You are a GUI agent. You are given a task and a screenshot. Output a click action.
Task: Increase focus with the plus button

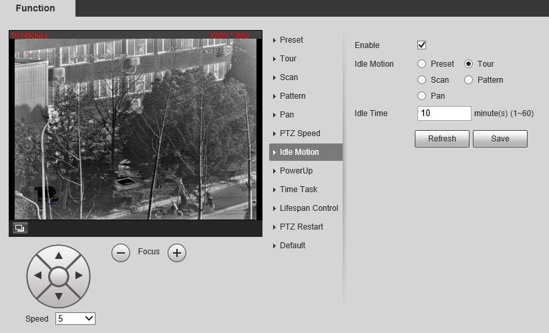(177, 253)
